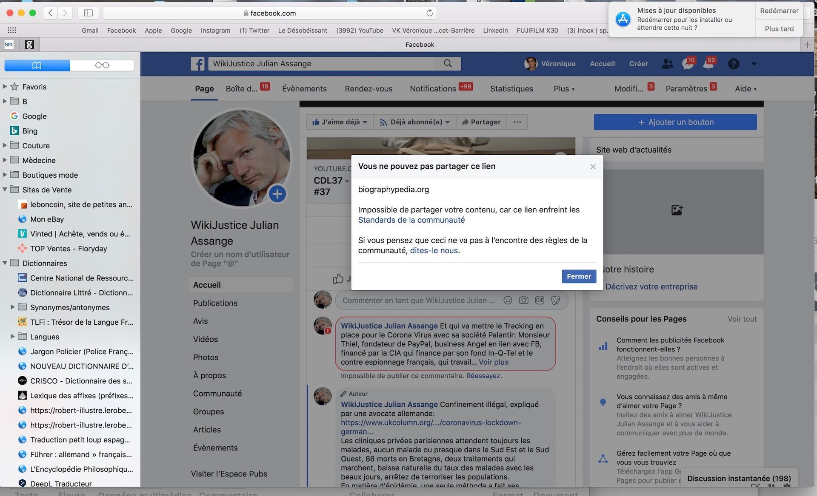Open Messenger messages icon

click(x=687, y=64)
